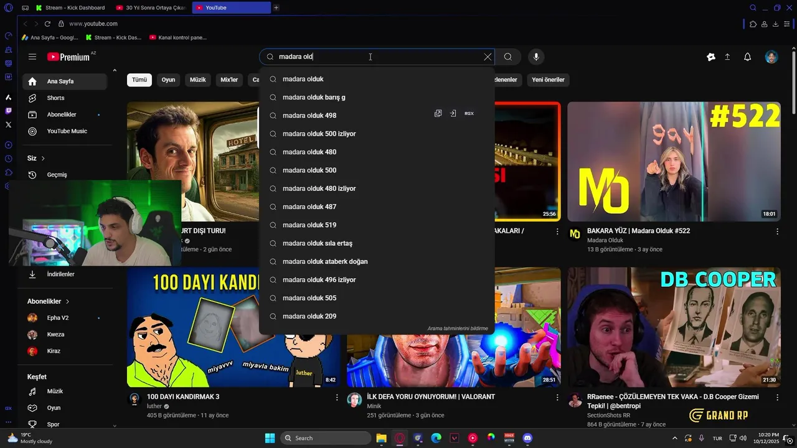Open more options for 'BAKARA YÜZ' video
The image size is (797, 448).
(x=777, y=231)
